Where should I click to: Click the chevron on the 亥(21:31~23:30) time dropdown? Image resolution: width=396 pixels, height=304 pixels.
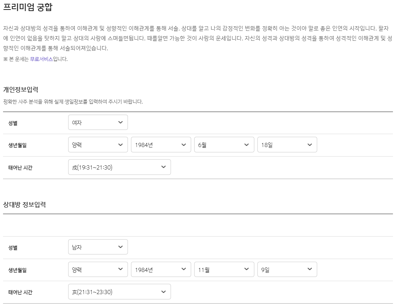coord(163,292)
